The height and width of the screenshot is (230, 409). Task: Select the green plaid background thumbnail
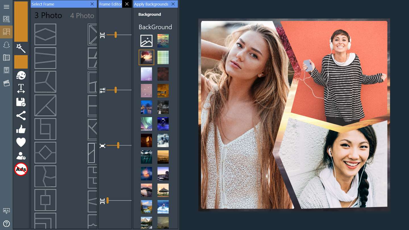coord(163,57)
